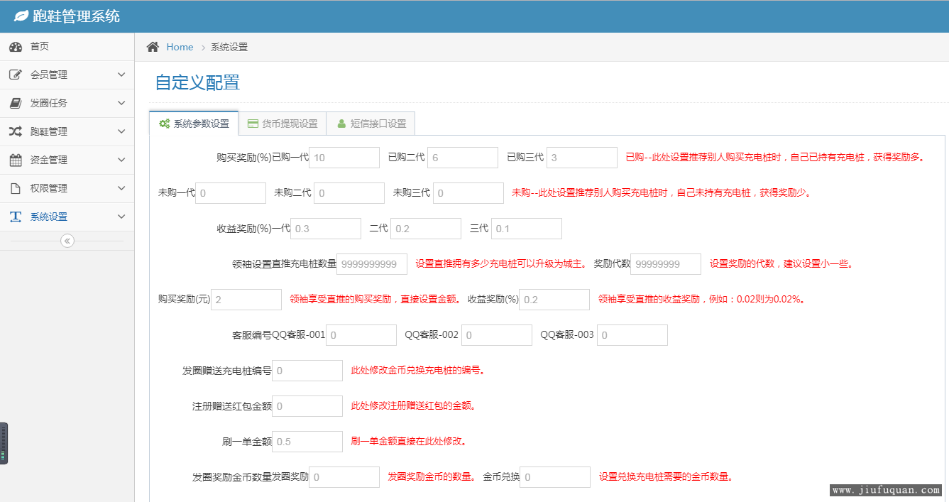Image resolution: width=949 pixels, height=502 pixels.
Task: Focus the 已购三代 input field
Action: [x=582, y=158]
